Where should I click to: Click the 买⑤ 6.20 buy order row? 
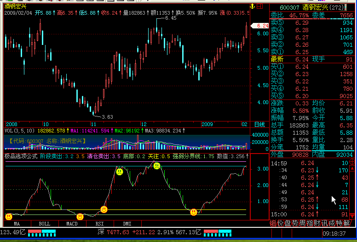click(x=312, y=96)
